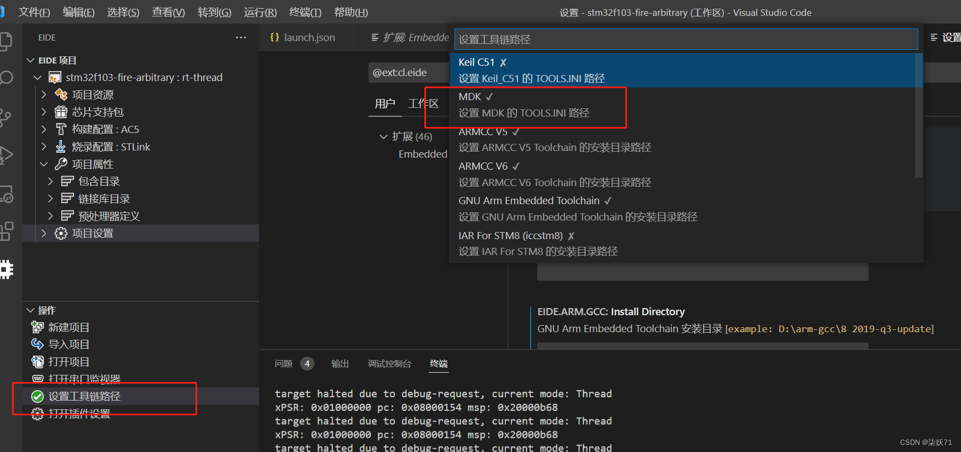This screenshot has height=452, width=961.
Task: Select the 用户 settings scope tab
Action: pyautogui.click(x=385, y=103)
